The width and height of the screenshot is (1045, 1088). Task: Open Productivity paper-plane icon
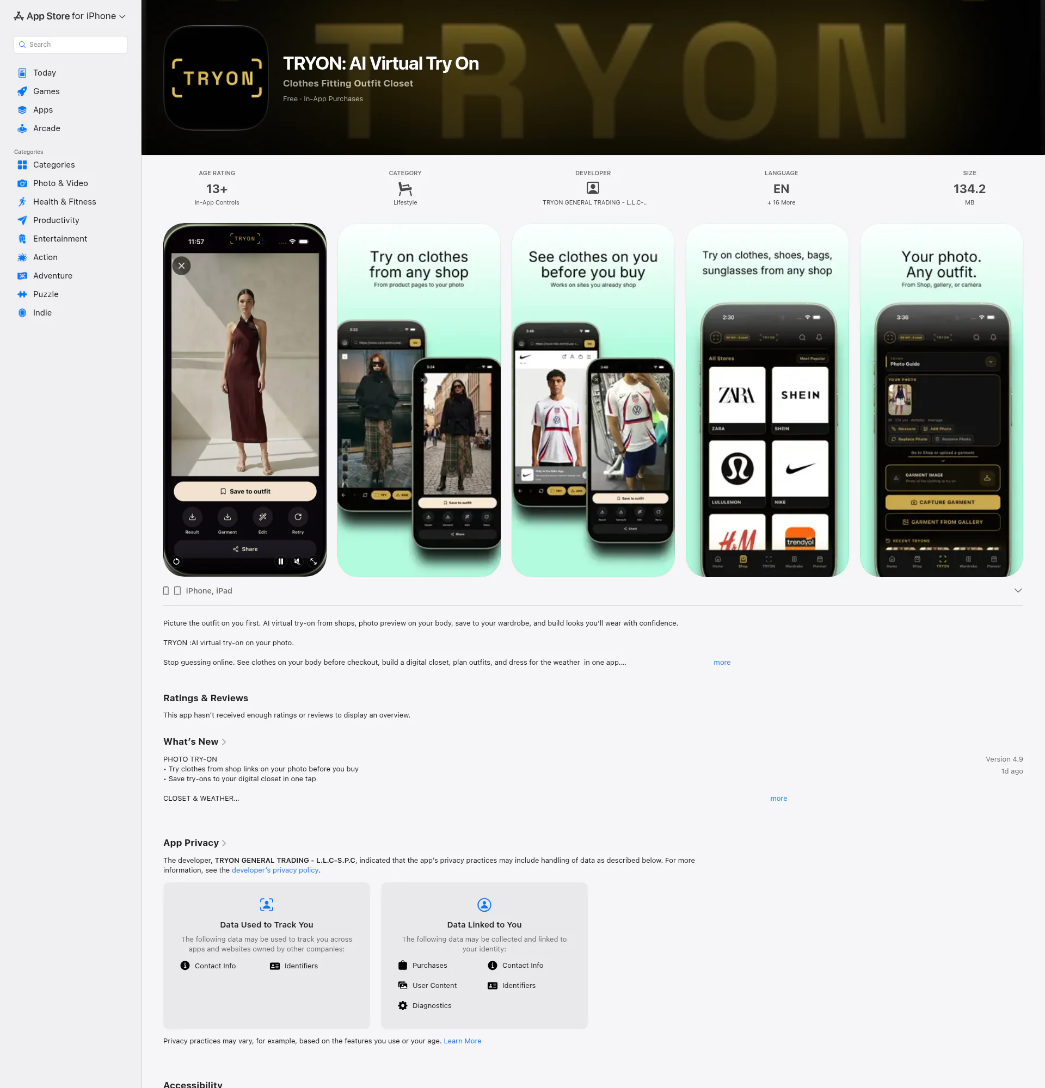tap(22, 220)
